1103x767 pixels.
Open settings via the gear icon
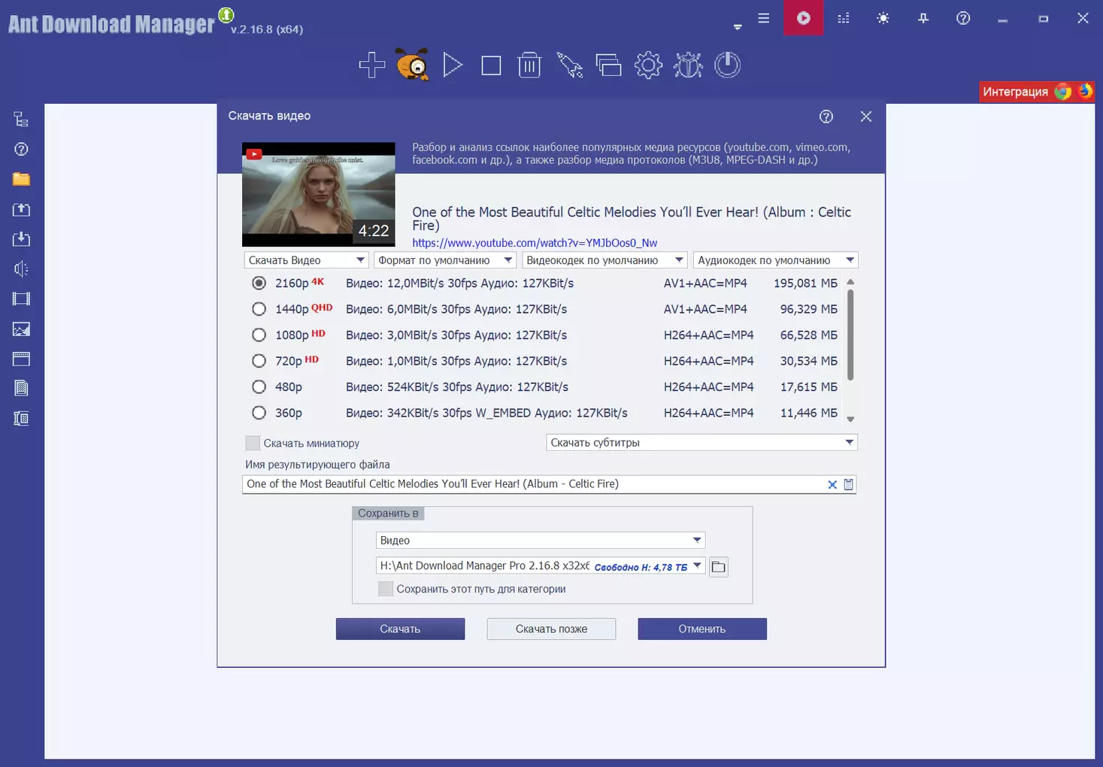[x=648, y=65]
